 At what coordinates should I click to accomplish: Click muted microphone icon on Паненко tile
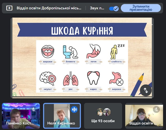tap(33, 109)
